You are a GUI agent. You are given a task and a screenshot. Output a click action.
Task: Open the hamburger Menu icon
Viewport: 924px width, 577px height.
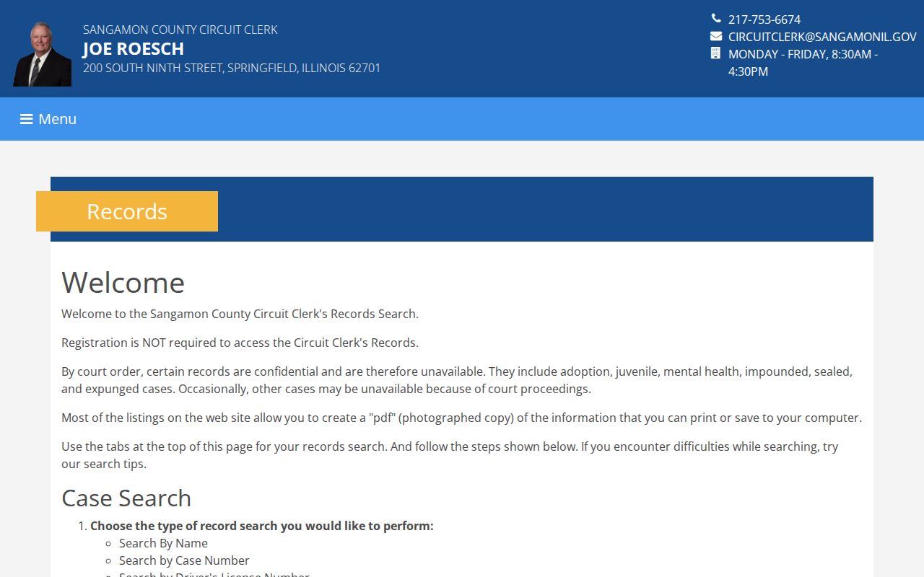pos(26,119)
